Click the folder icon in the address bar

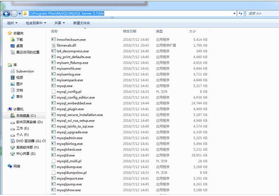[x=25, y=13]
